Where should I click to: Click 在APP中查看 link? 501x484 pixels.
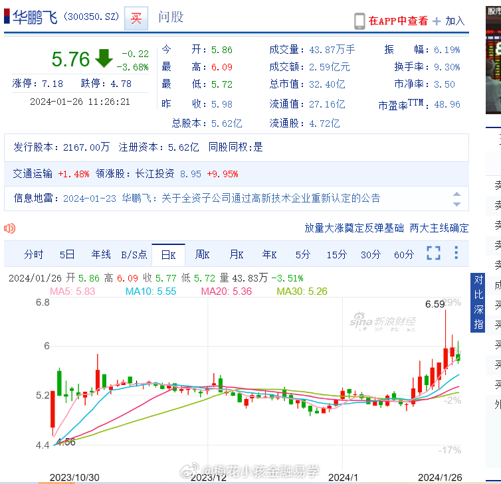point(398,21)
